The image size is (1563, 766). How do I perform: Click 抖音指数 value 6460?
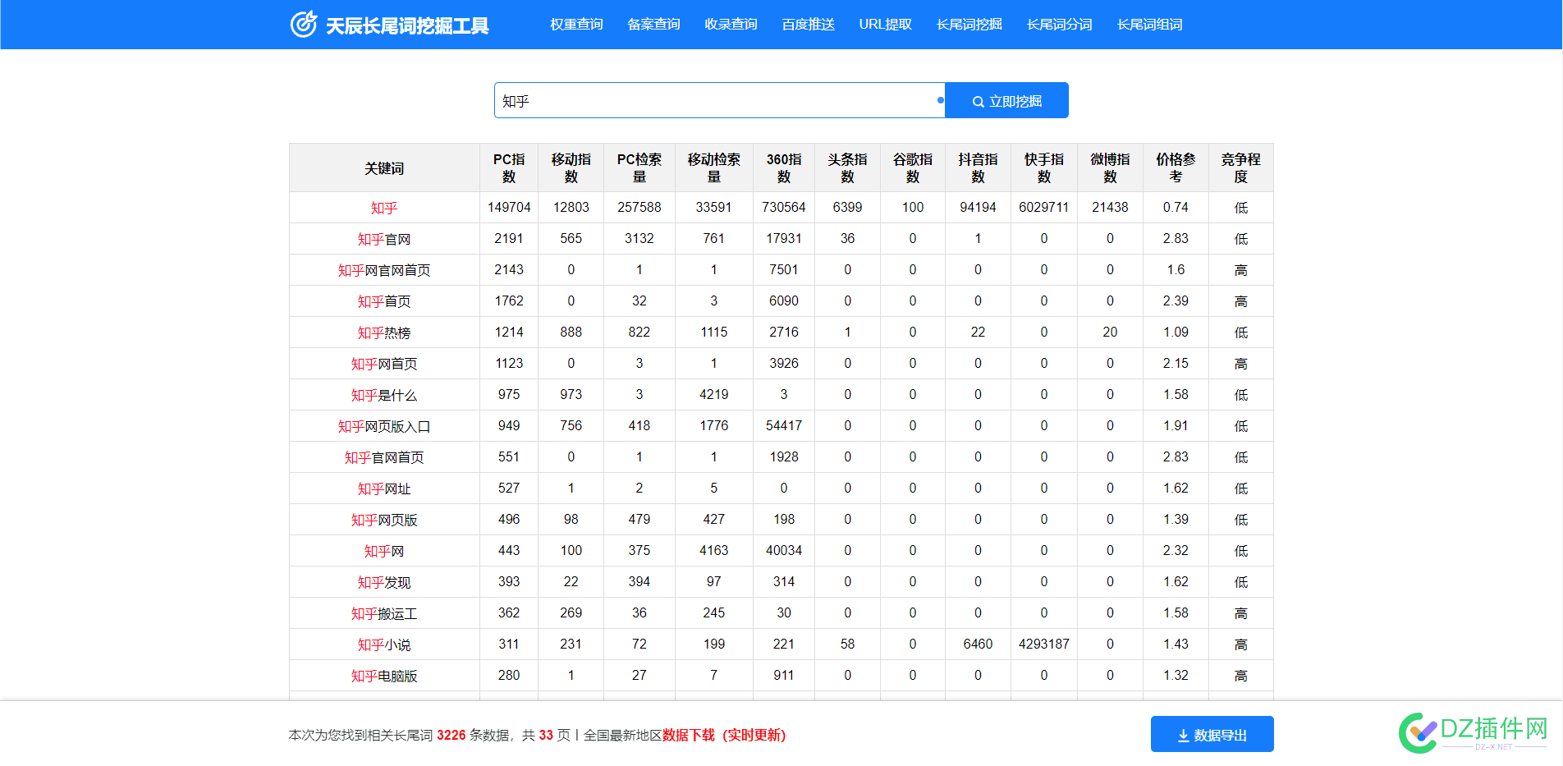(978, 644)
